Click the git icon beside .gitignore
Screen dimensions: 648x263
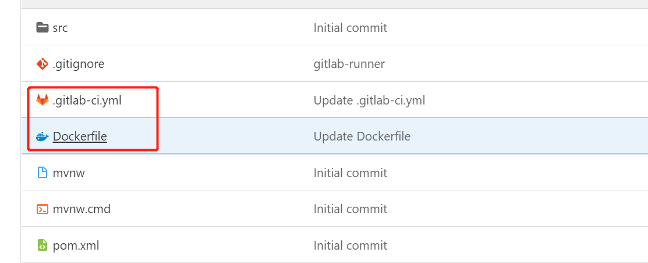point(42,64)
